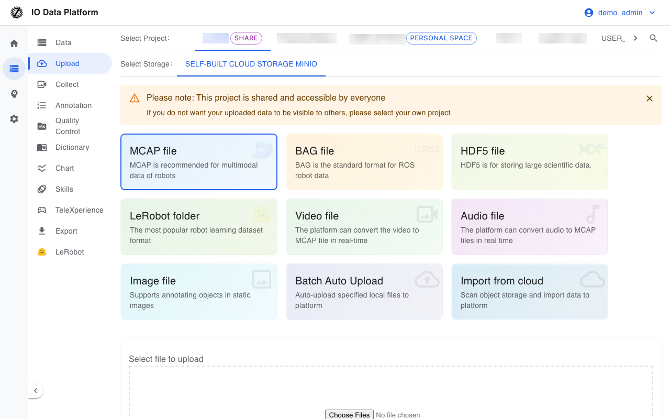Click the warning triangle icon in the notice

tap(135, 98)
